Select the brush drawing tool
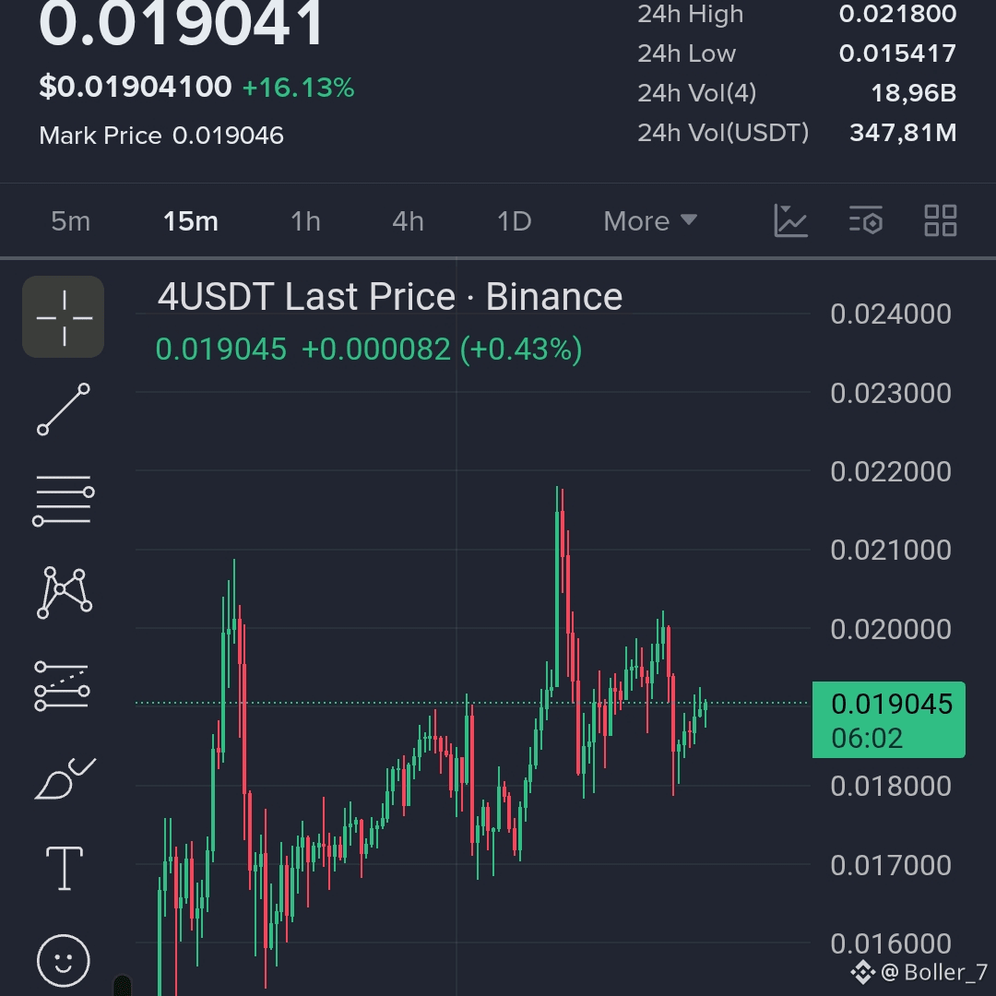996x996 pixels. tap(65, 777)
